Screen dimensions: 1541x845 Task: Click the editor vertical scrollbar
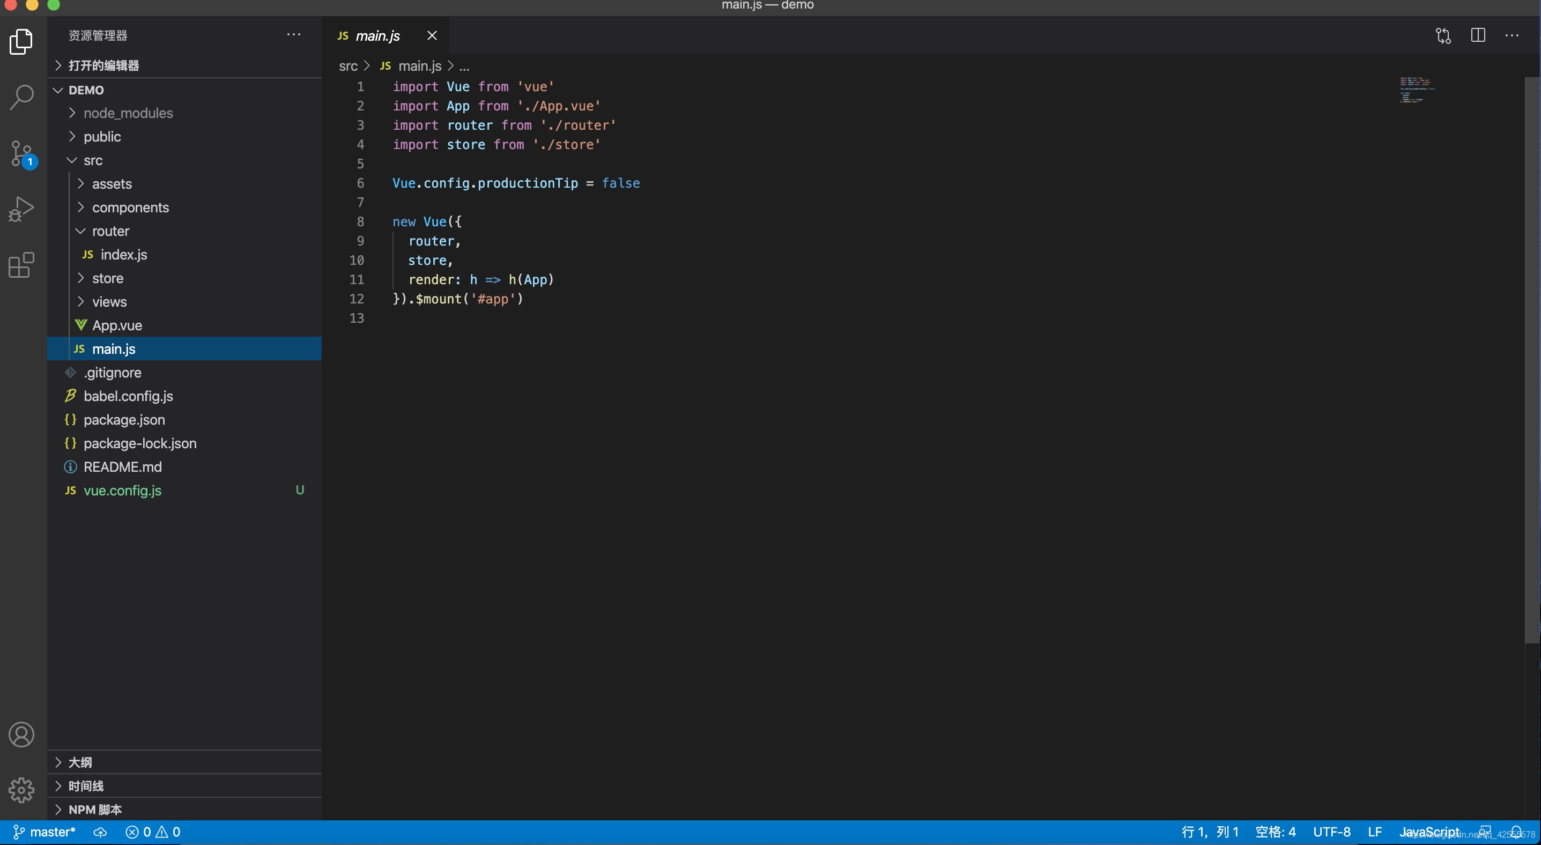coord(1532,359)
